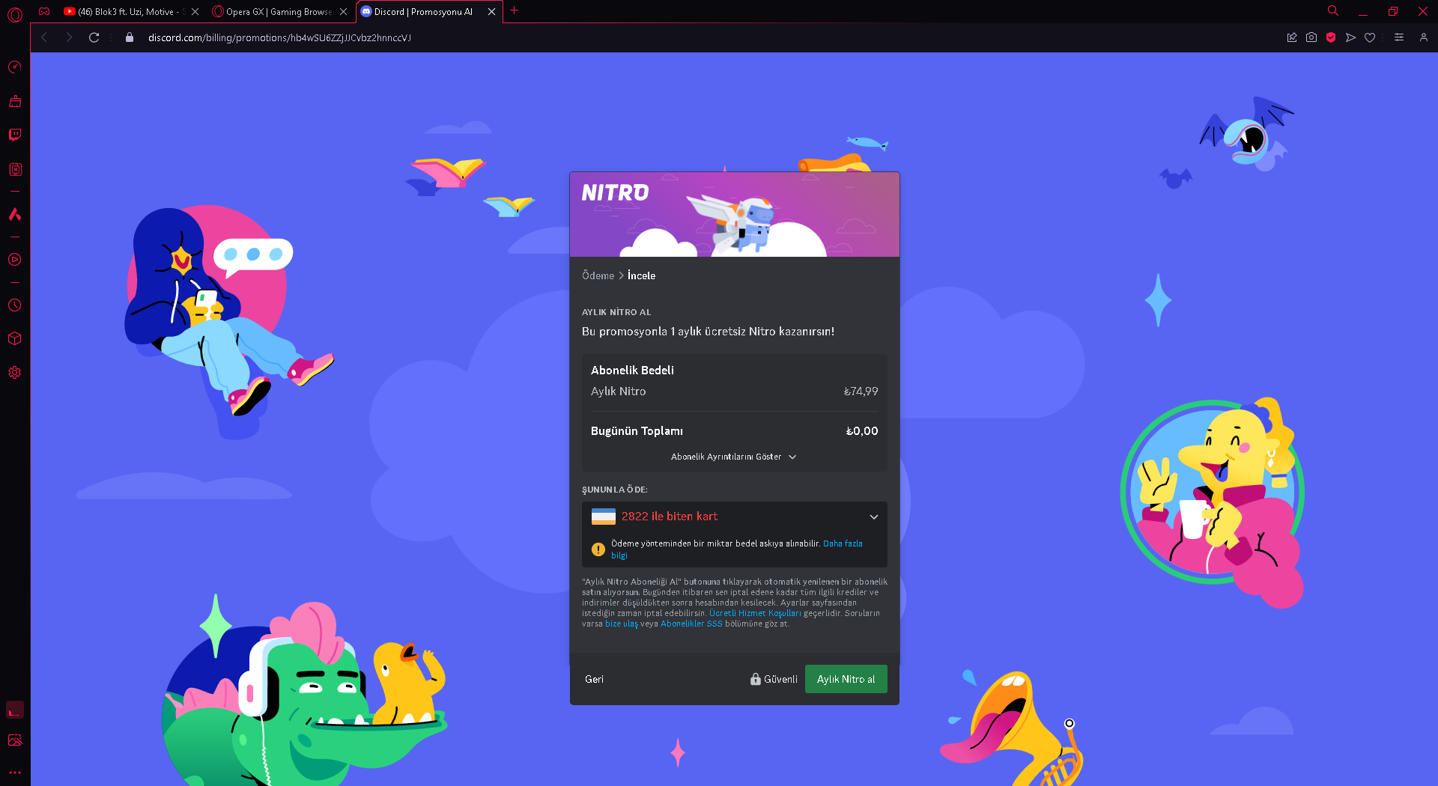Open Settings gear in sidebar
Viewport: 1438px width, 786px height.
(15, 372)
